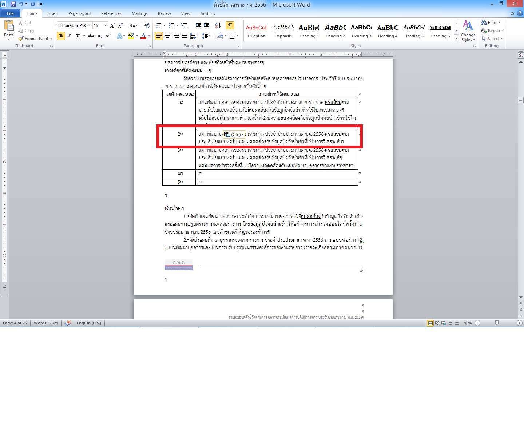Click the 90% zoom level indicator
This screenshot has height=438, width=524.
click(x=468, y=323)
